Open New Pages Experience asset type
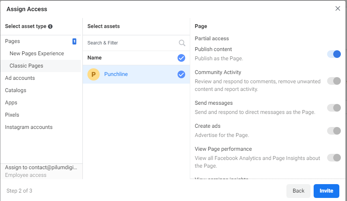The width and height of the screenshot is (347, 201). (x=37, y=54)
